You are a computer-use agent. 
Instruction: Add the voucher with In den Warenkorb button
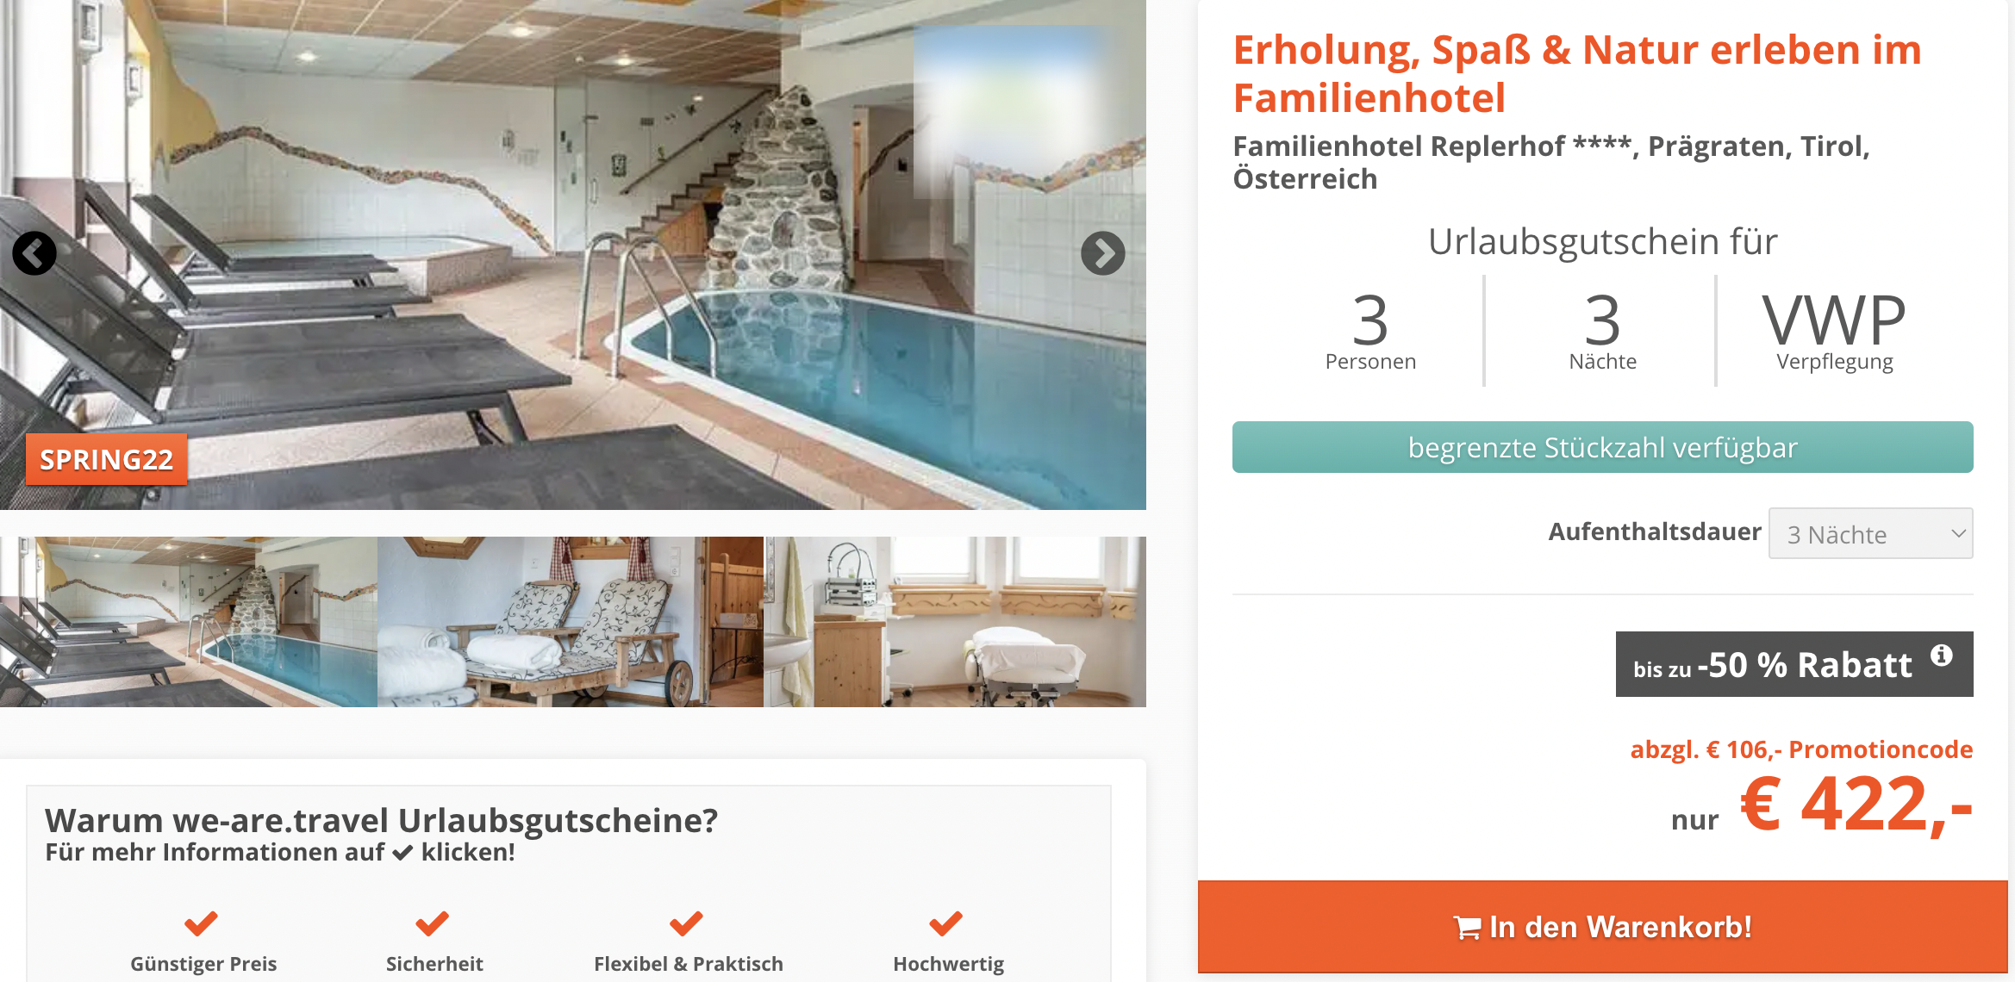pyautogui.click(x=1602, y=927)
